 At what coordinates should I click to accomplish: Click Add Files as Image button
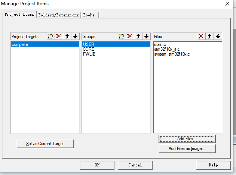(187, 149)
